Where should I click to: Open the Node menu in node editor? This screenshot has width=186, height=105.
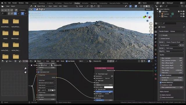point(62,61)
